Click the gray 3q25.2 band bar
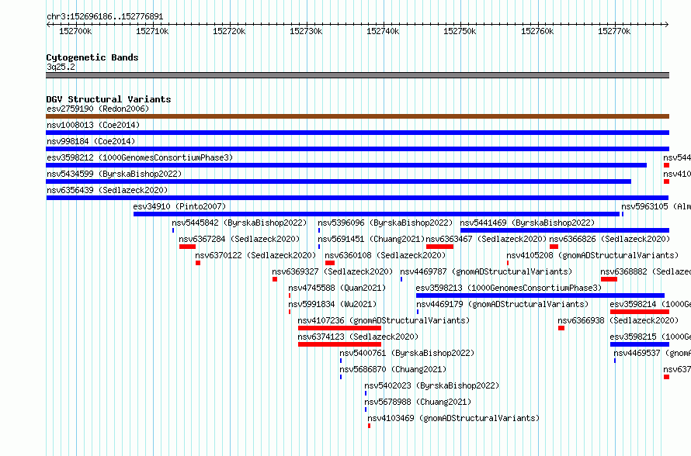 pyautogui.click(x=357, y=75)
